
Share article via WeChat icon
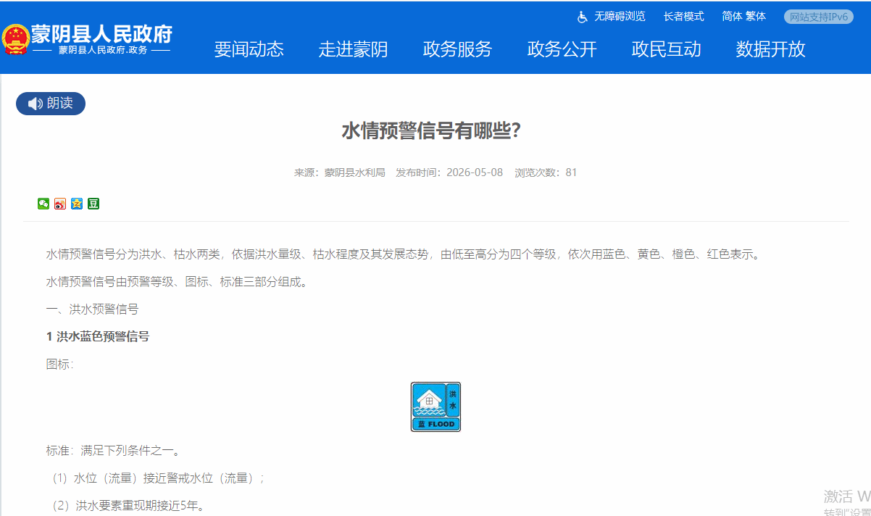pos(43,204)
